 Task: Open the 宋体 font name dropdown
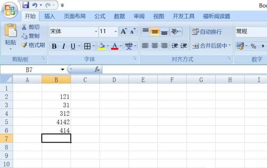96,31
